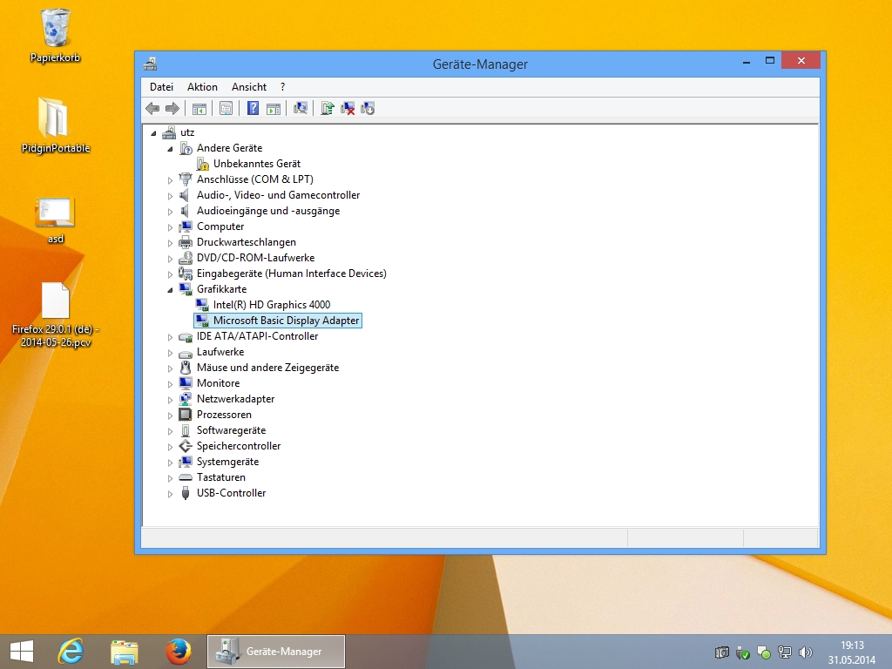
Task: Select the Computer category text
Action: (220, 226)
